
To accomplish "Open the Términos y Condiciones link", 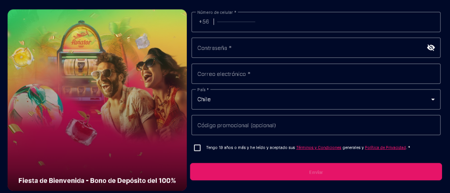I will click(319, 148).
